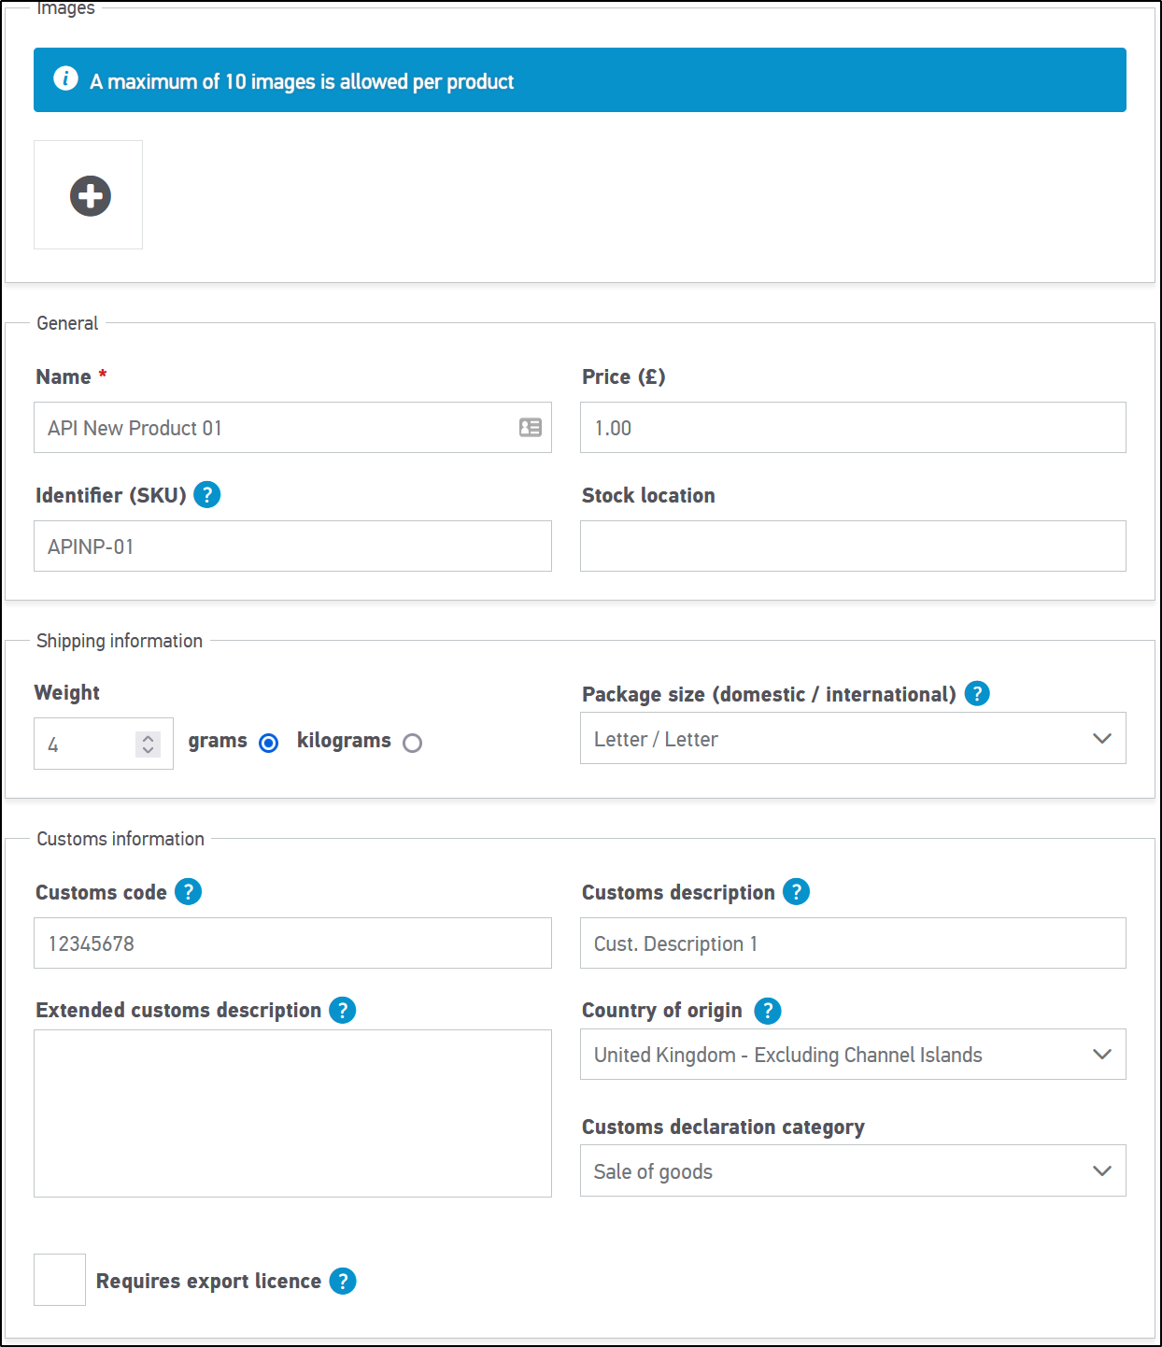Image resolution: width=1162 pixels, height=1347 pixels.
Task: Show Country of origin help tooltip
Action: pos(768,1011)
